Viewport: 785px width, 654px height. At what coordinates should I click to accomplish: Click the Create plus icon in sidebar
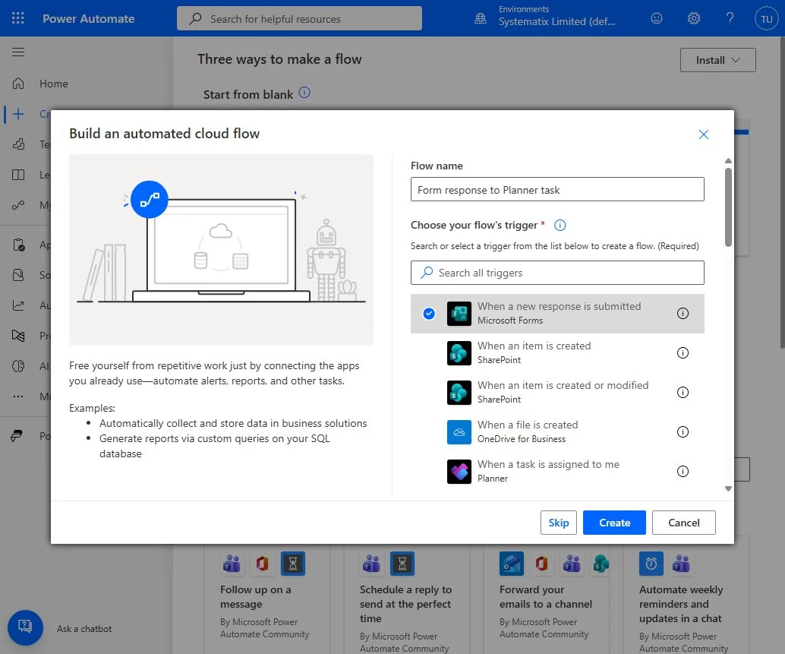point(18,114)
